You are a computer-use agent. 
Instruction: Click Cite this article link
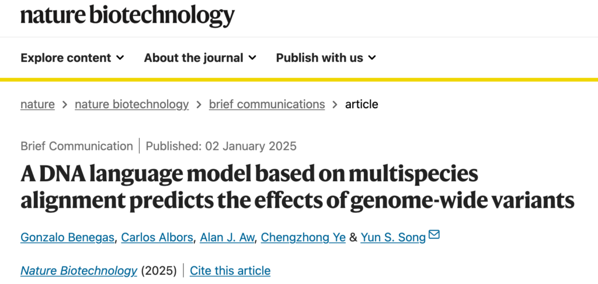pyautogui.click(x=230, y=271)
